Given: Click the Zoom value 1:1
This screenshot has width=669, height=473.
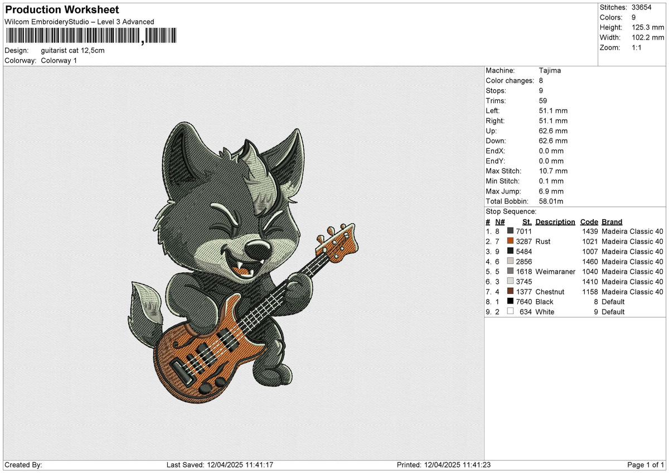Looking at the screenshot, I should pyautogui.click(x=637, y=47).
